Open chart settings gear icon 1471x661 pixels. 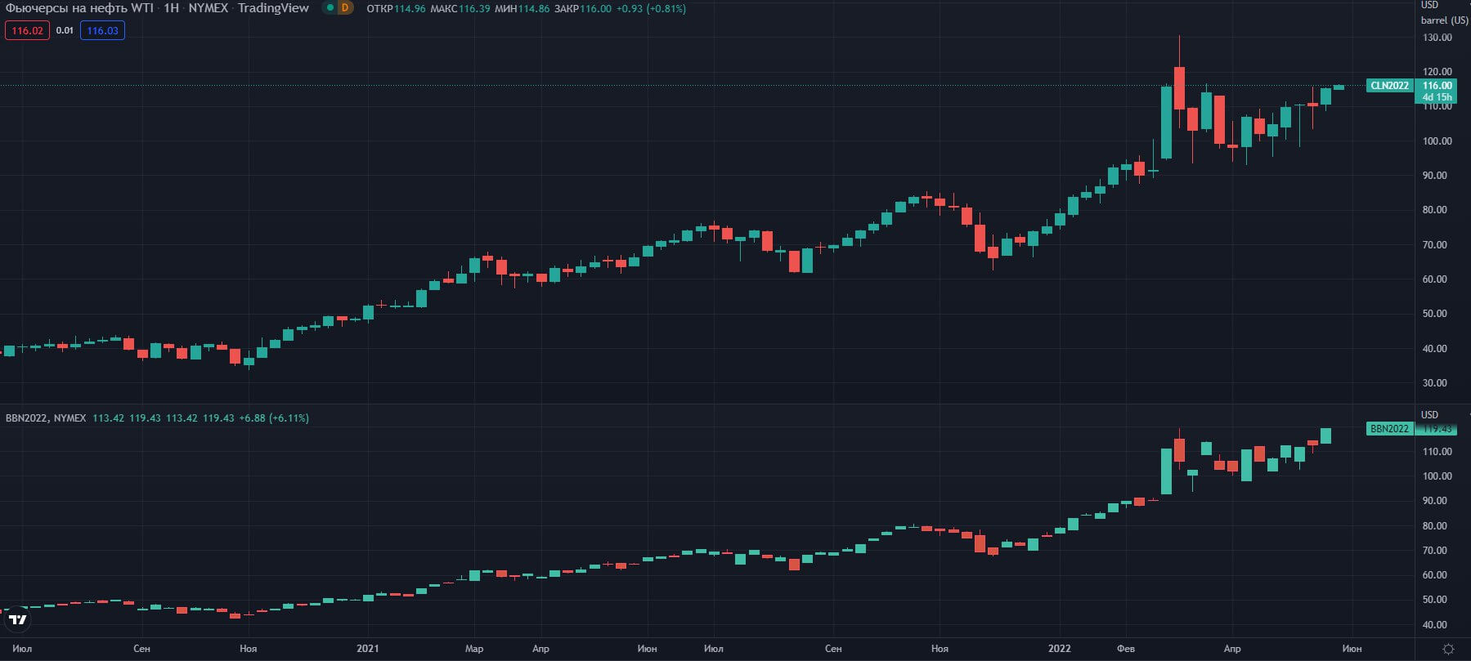pyautogui.click(x=1448, y=649)
